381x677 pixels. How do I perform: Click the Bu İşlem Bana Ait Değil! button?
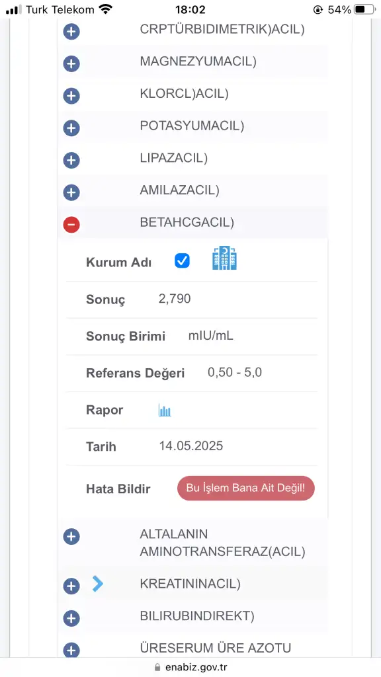pos(246,489)
